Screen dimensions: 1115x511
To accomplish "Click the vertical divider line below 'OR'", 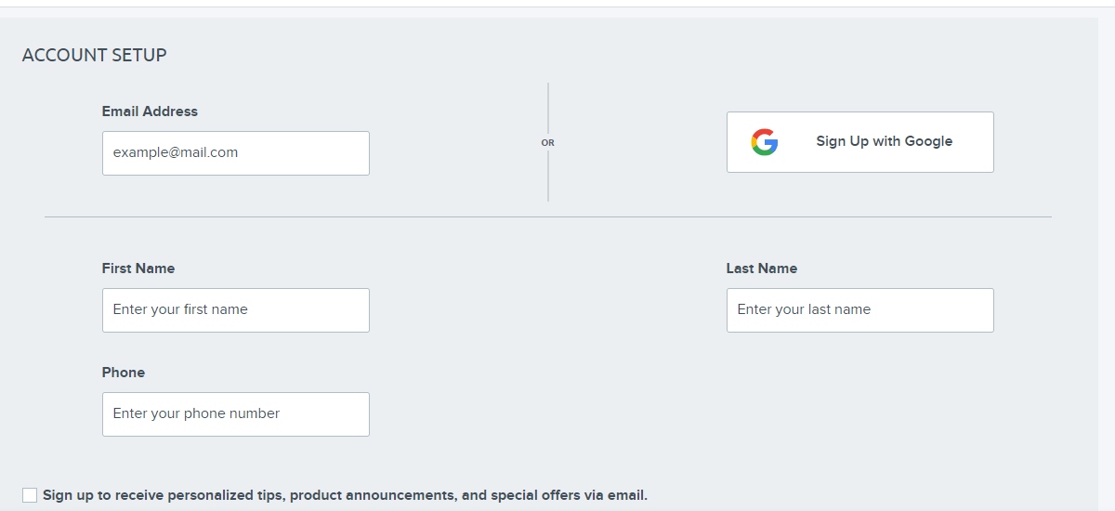I will click(548, 177).
